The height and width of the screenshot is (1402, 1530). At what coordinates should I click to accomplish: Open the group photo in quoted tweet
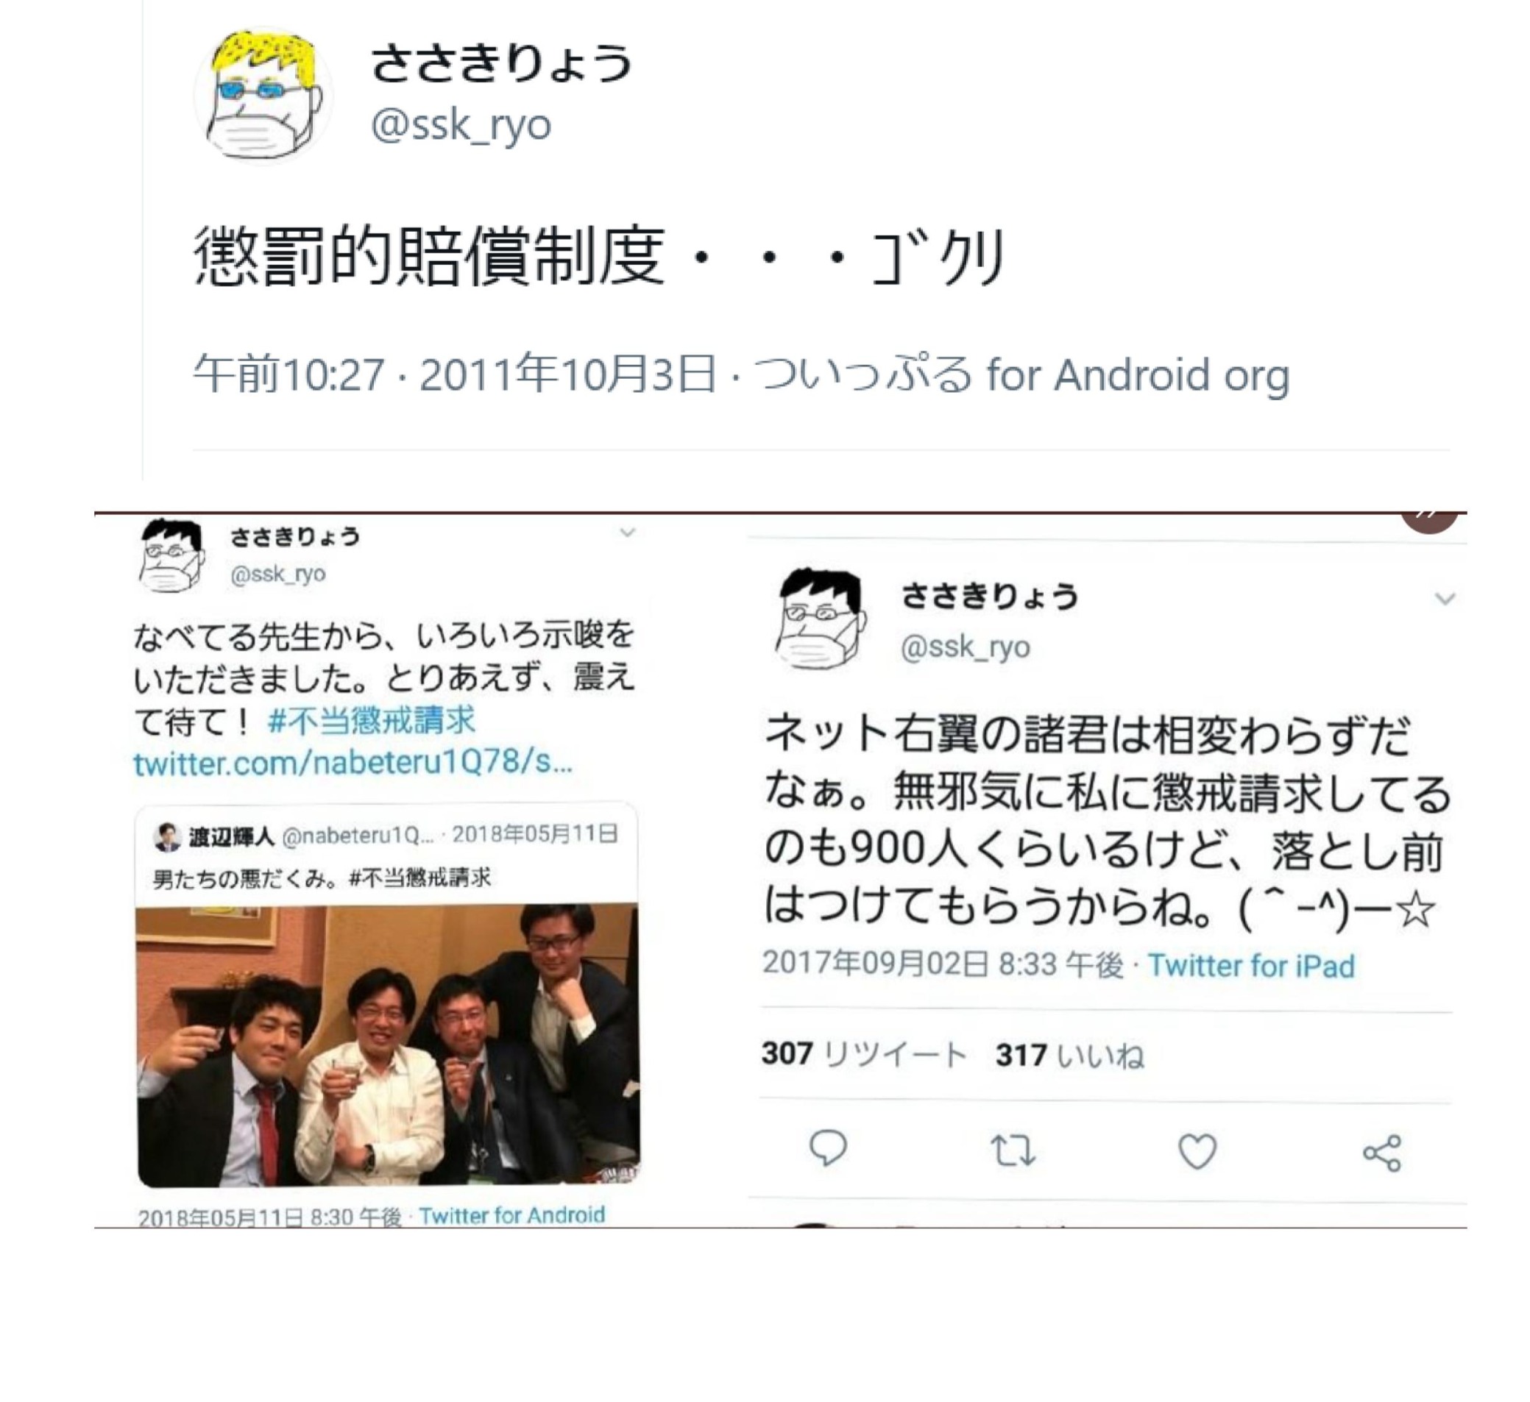388,1045
